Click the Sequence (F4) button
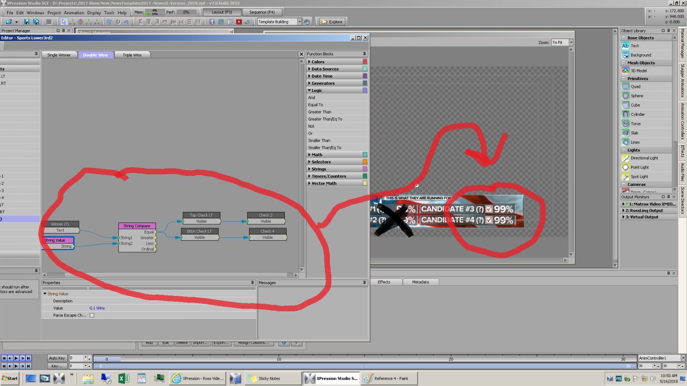 tap(262, 12)
